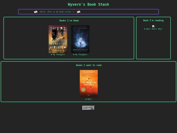
Task: Expand the 'Wait what? Why?' details
Action: [153, 29]
